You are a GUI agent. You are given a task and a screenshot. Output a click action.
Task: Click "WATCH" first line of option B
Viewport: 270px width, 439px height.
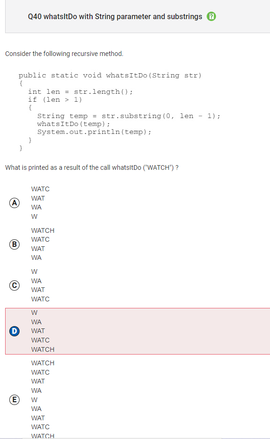[43, 230]
